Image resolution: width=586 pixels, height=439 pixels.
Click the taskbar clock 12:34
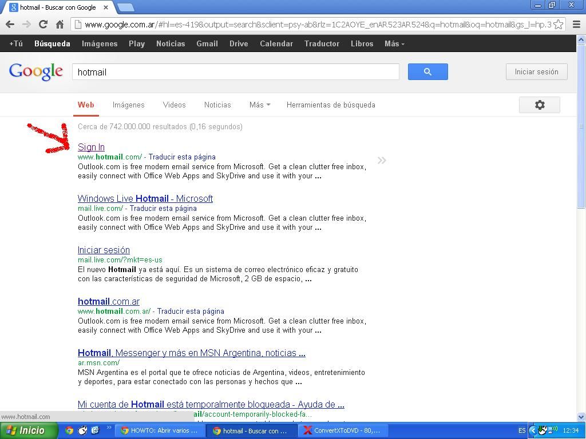click(x=571, y=430)
